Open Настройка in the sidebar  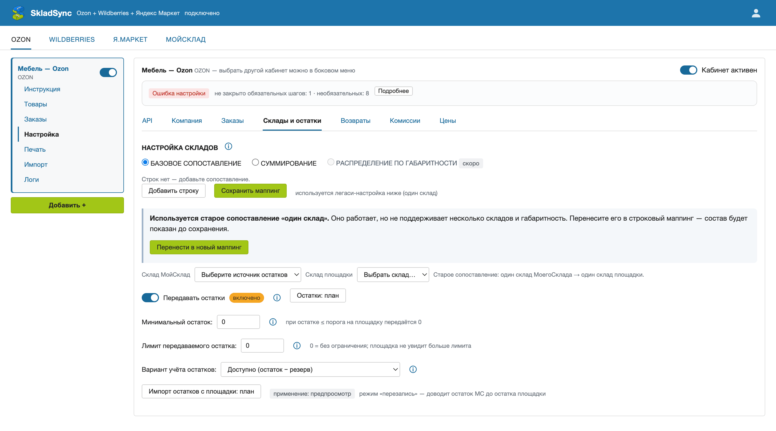point(41,134)
